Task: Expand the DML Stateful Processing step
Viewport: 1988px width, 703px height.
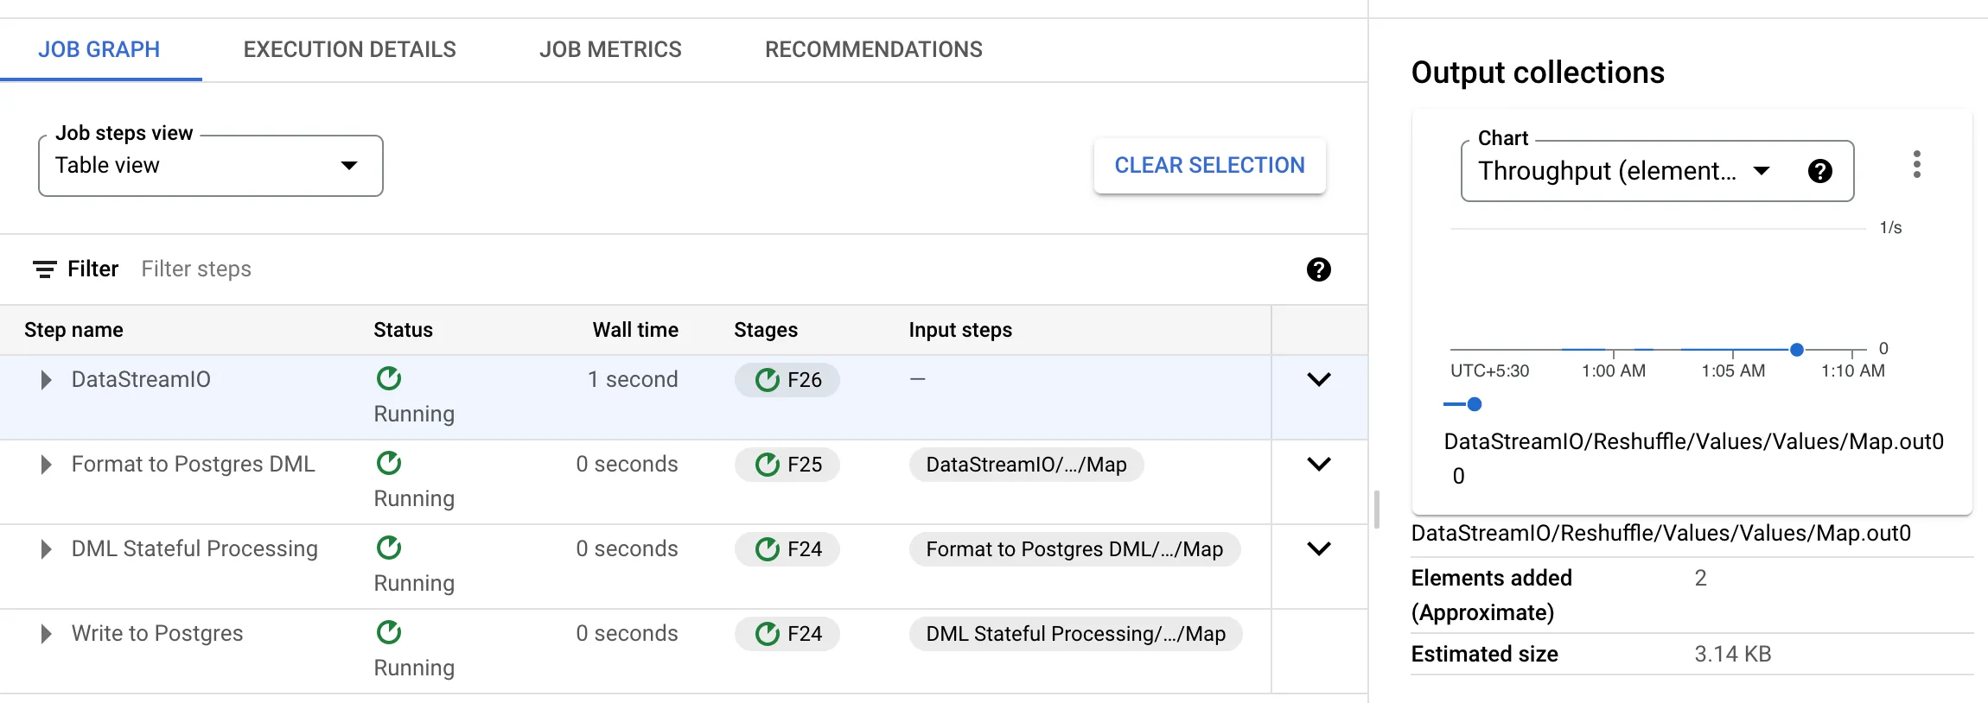Action: 47,549
